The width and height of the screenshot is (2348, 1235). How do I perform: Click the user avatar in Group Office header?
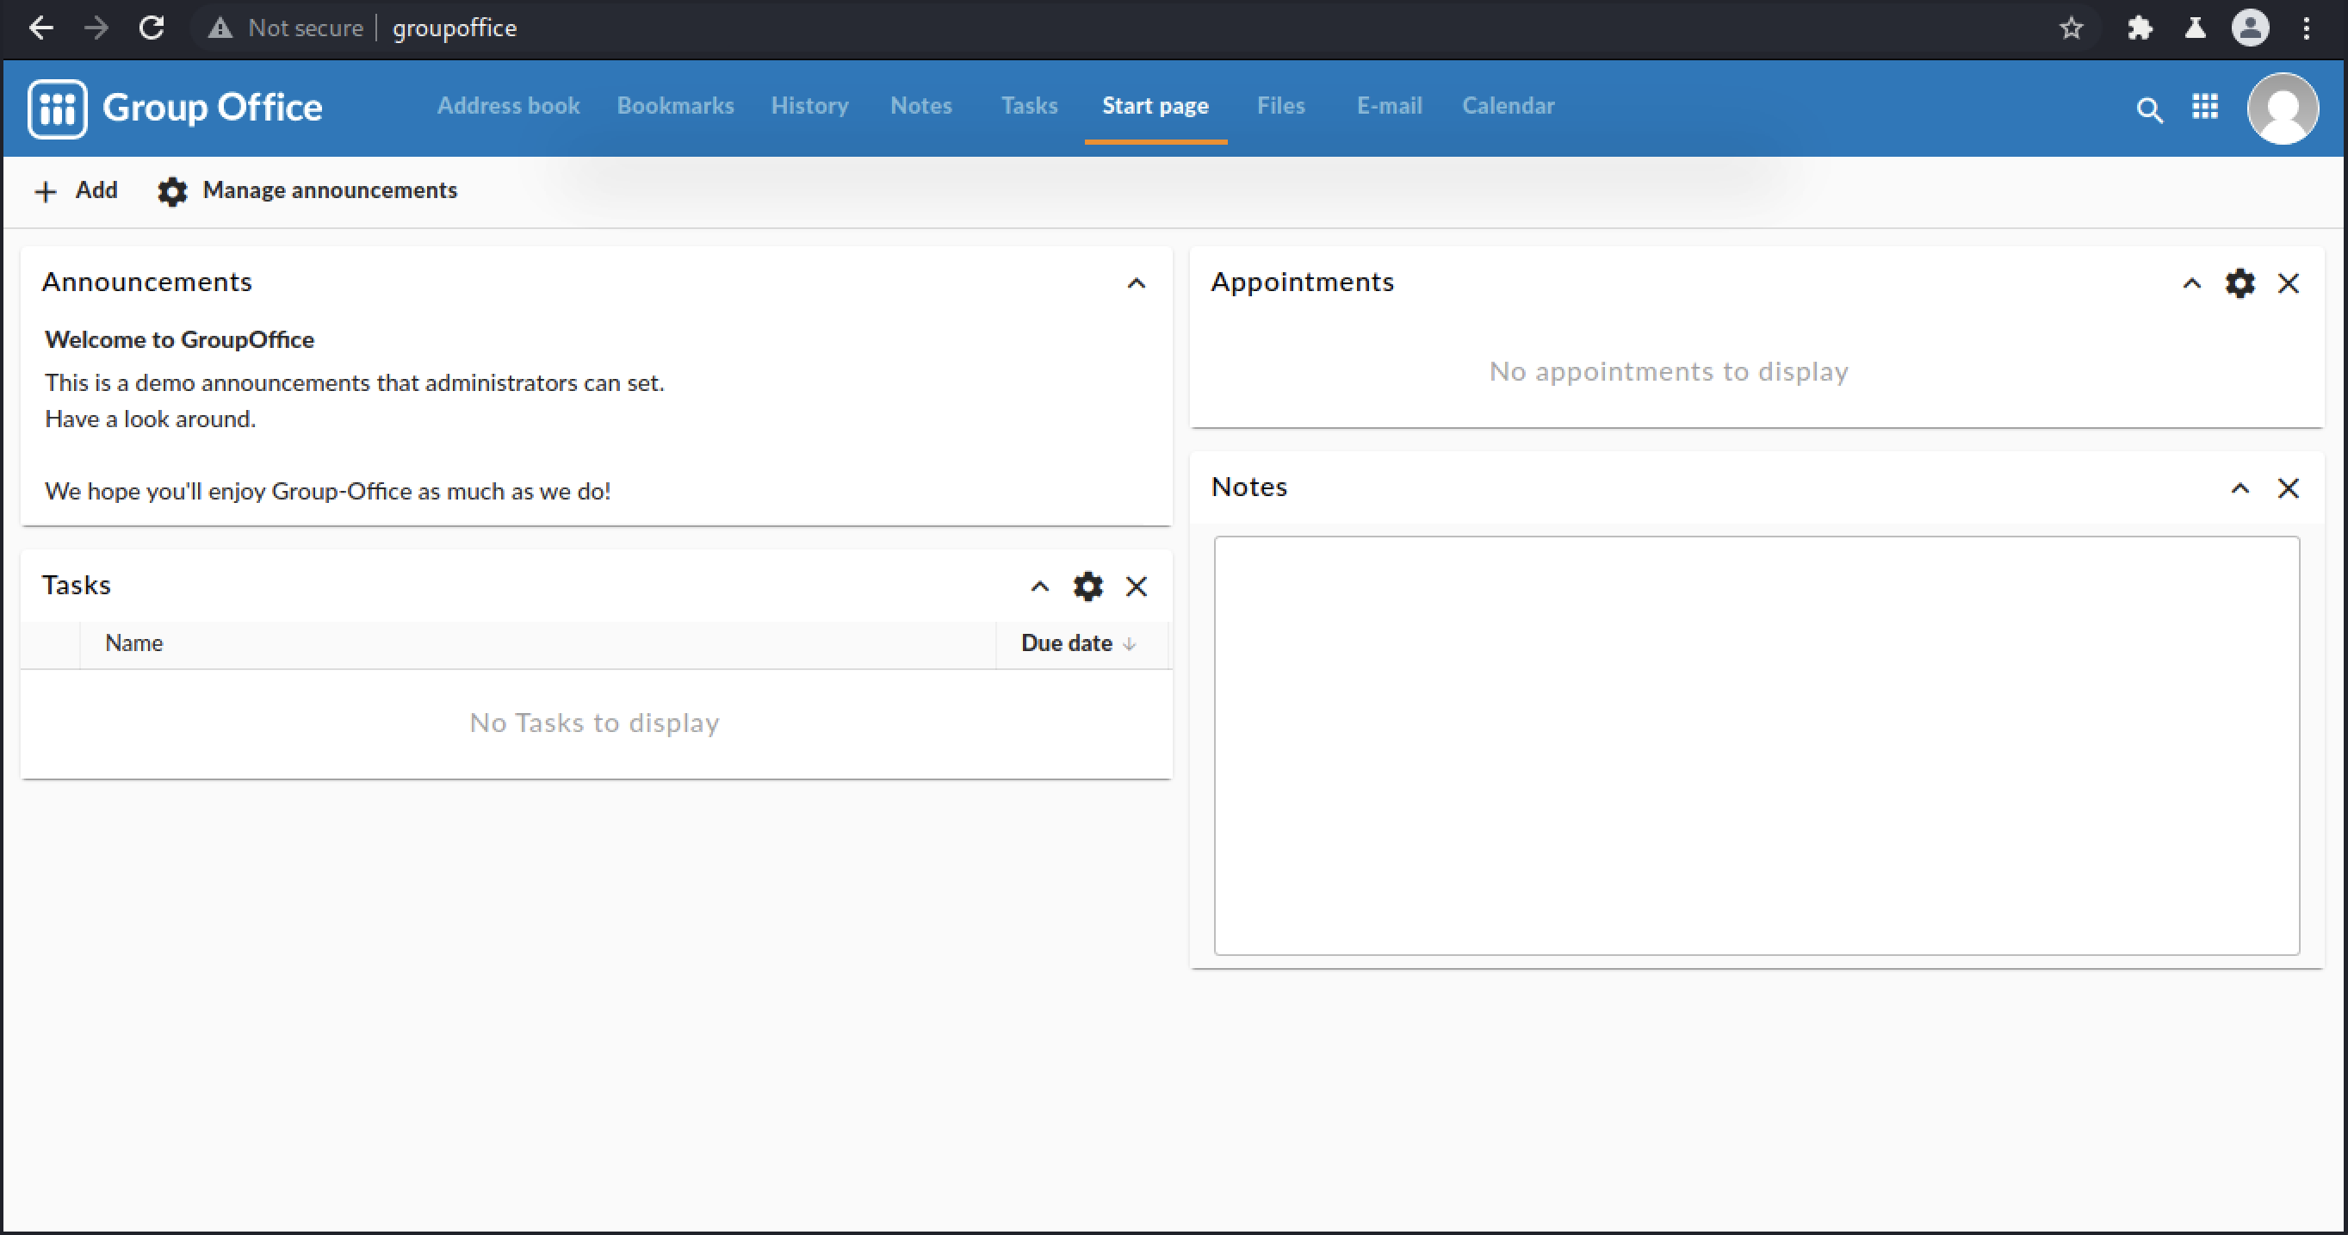(2283, 109)
